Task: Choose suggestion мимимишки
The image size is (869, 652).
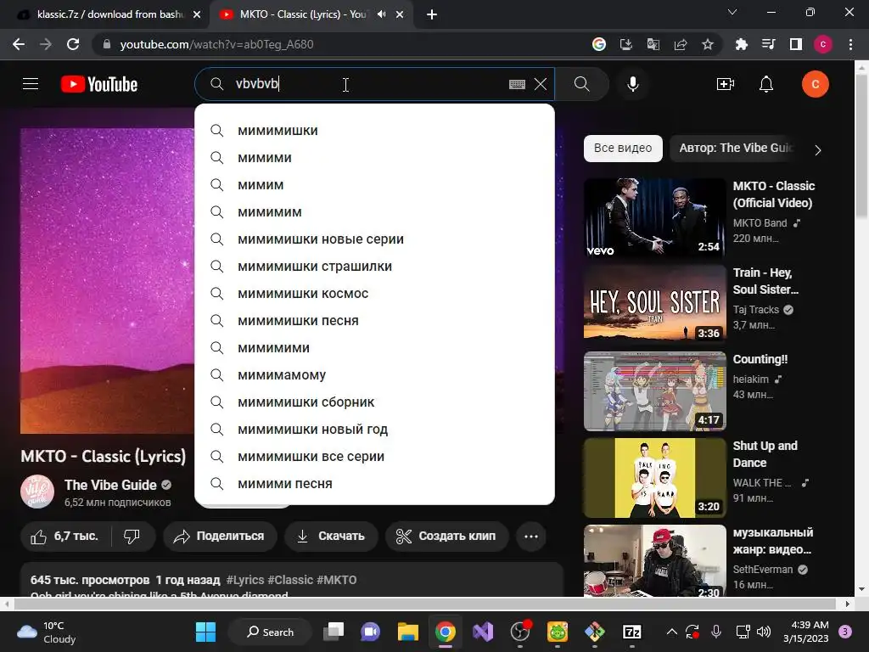Action: [374, 131]
